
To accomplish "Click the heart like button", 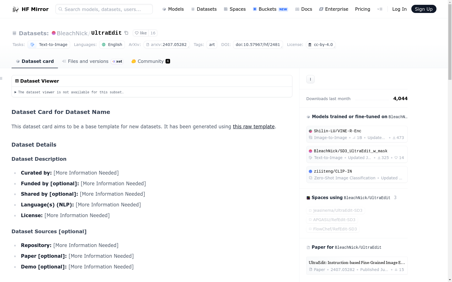I will point(141,33).
